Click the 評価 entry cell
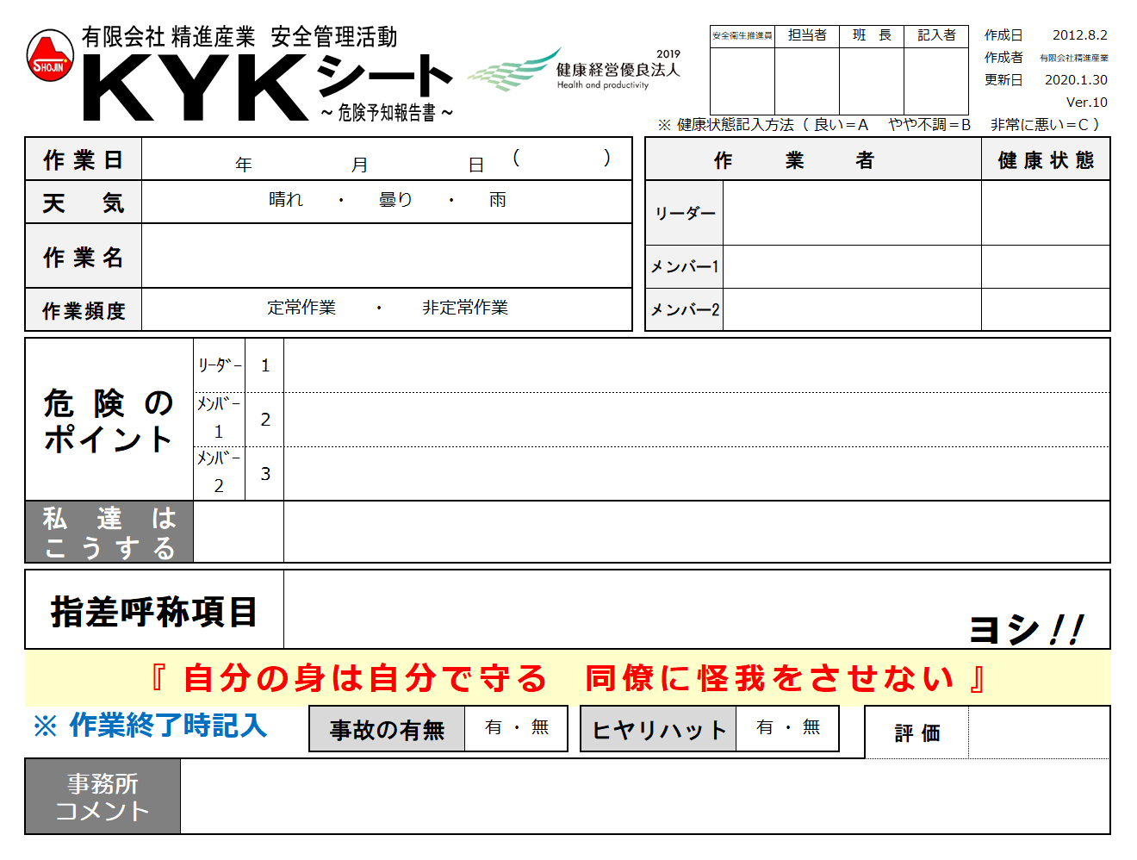The image size is (1137, 860). (1039, 732)
